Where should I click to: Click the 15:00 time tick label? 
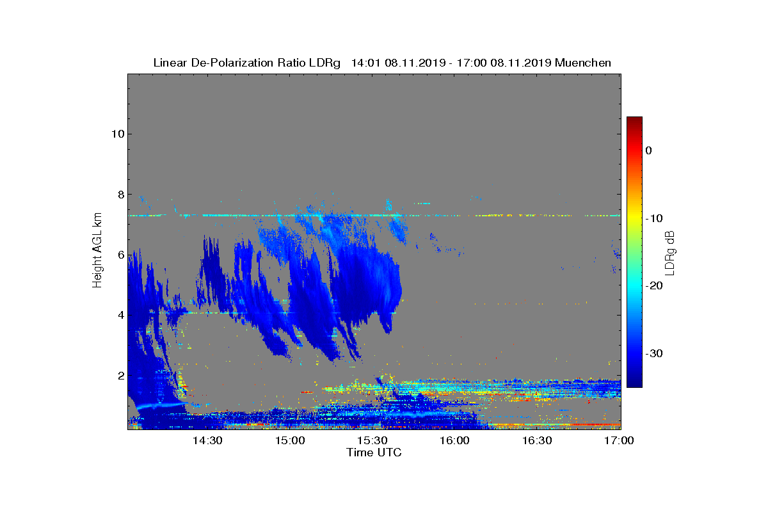tap(290, 440)
